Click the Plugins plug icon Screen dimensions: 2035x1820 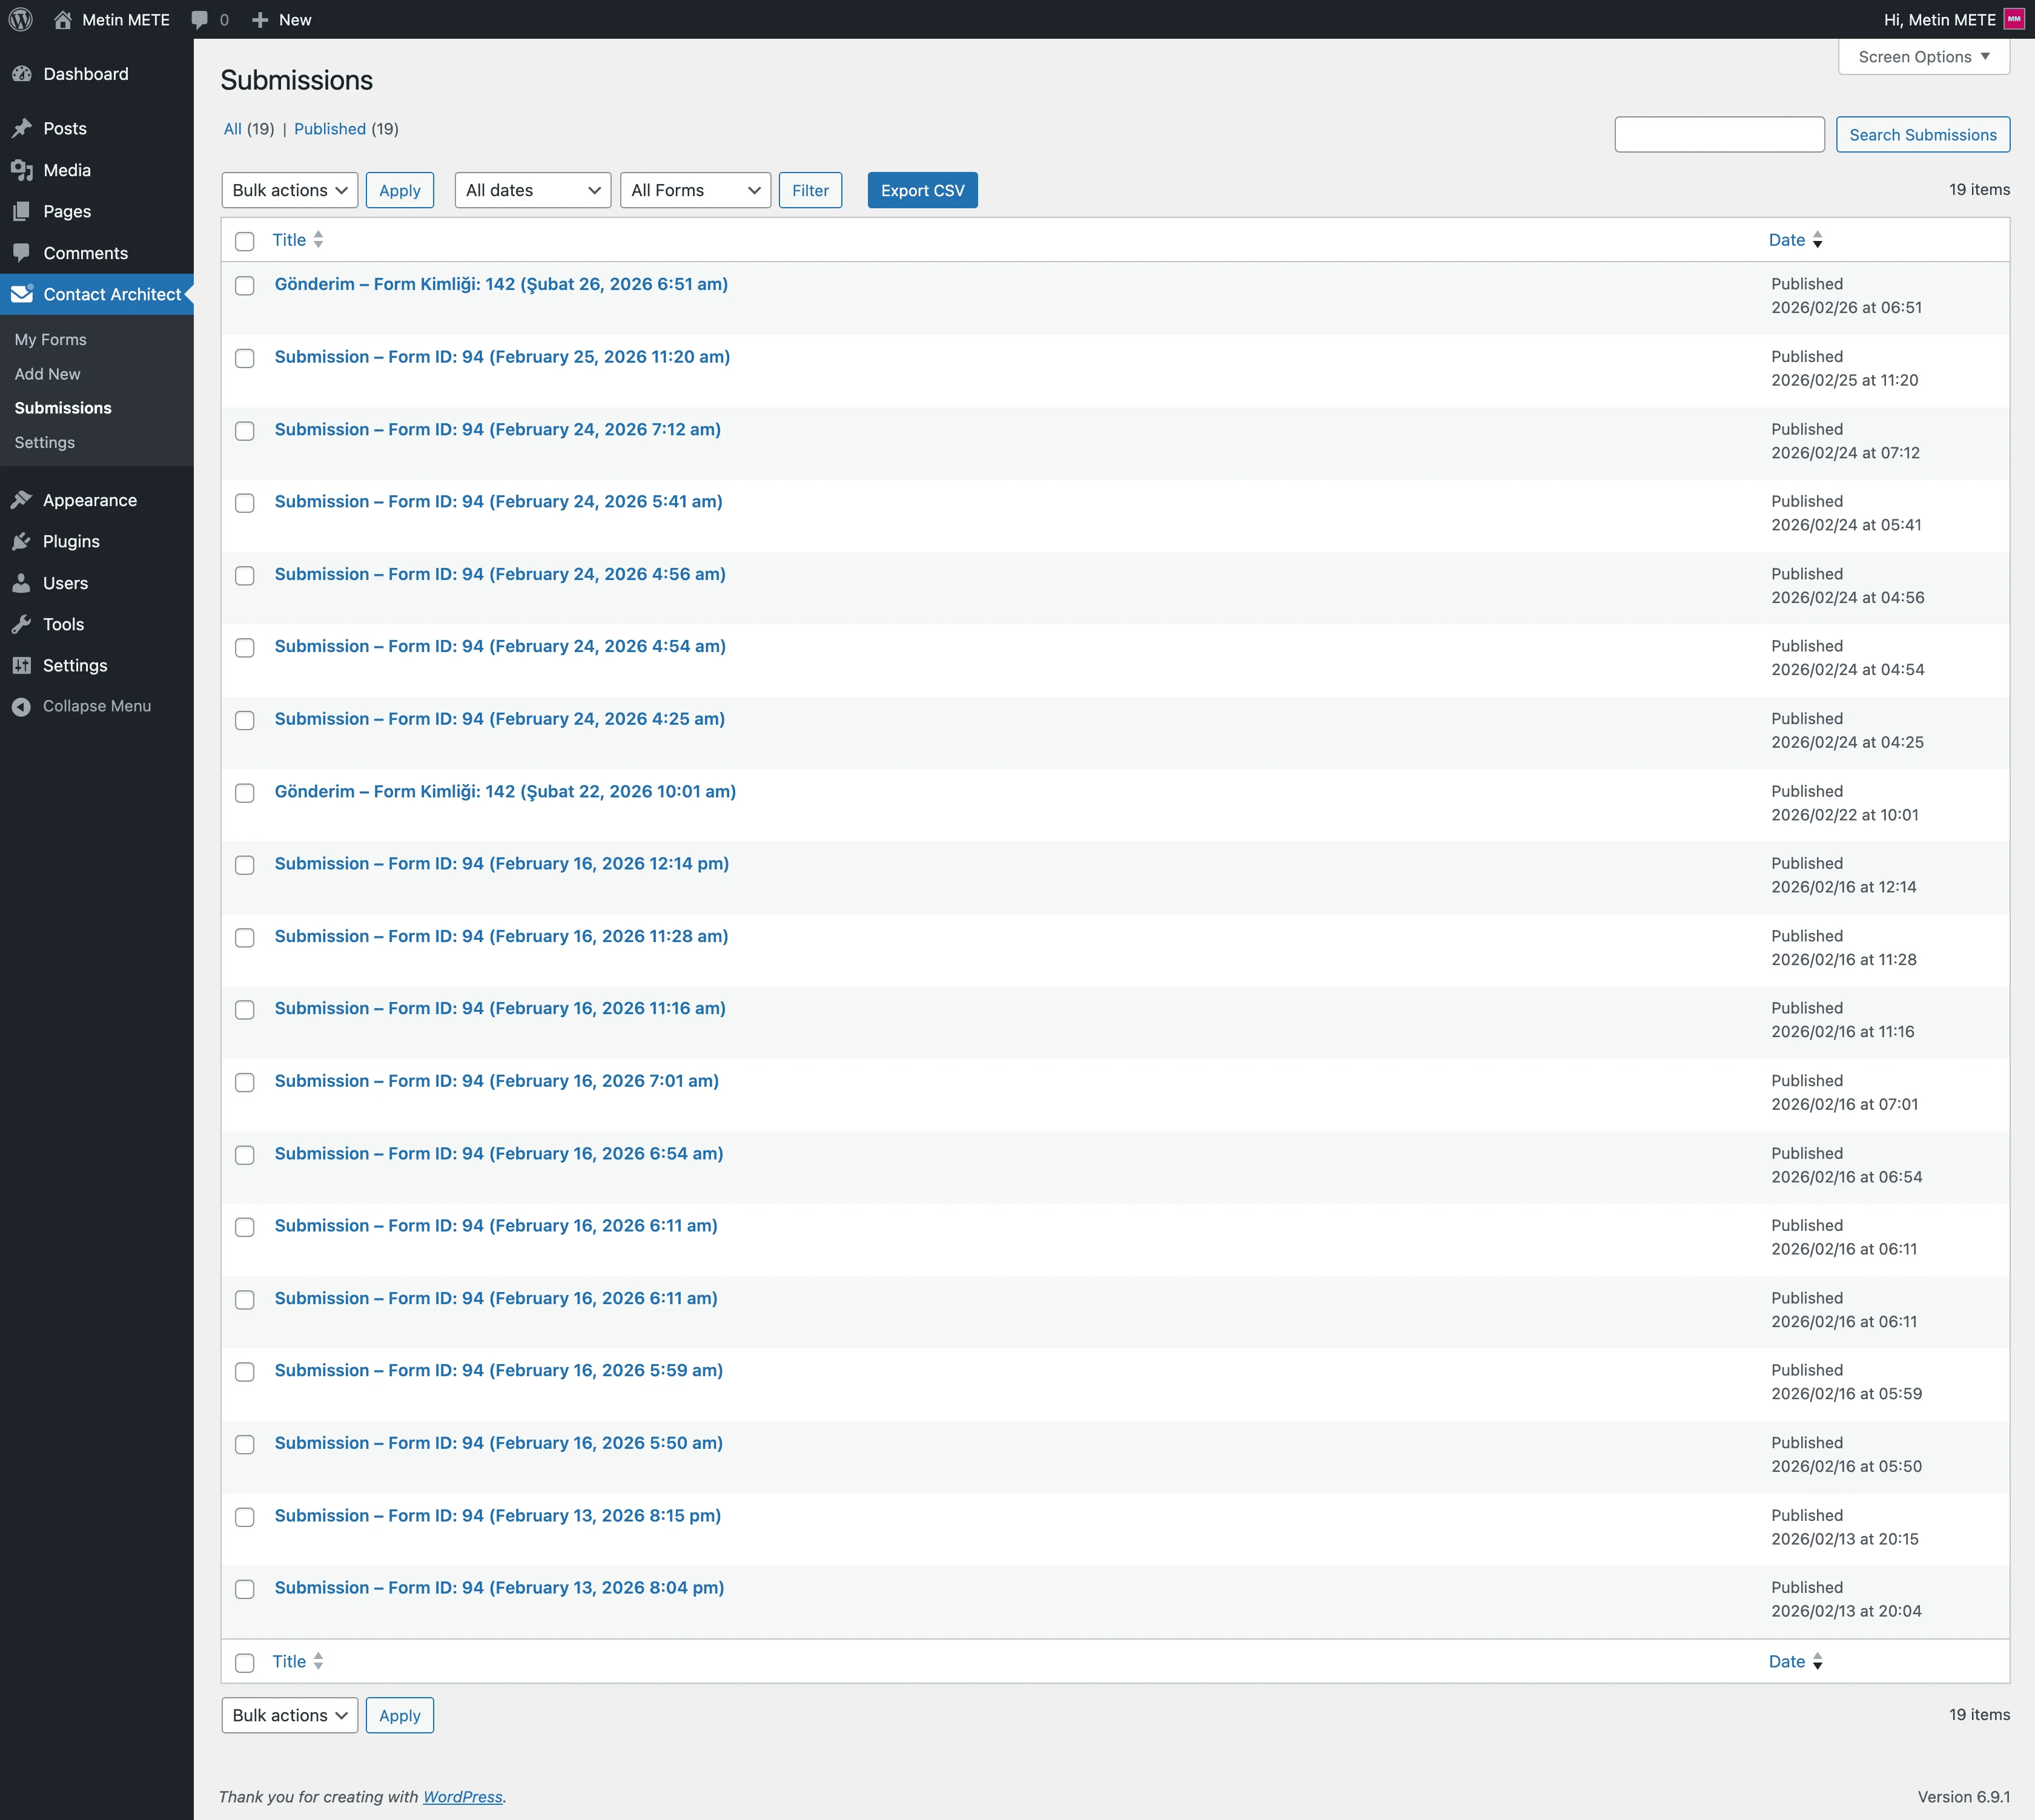tap(22, 541)
